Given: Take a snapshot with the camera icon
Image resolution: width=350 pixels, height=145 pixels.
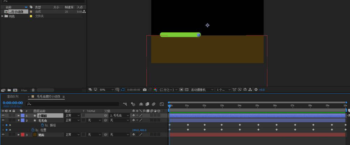Looking at the screenshot, I should pyautogui.click(x=145, y=90).
